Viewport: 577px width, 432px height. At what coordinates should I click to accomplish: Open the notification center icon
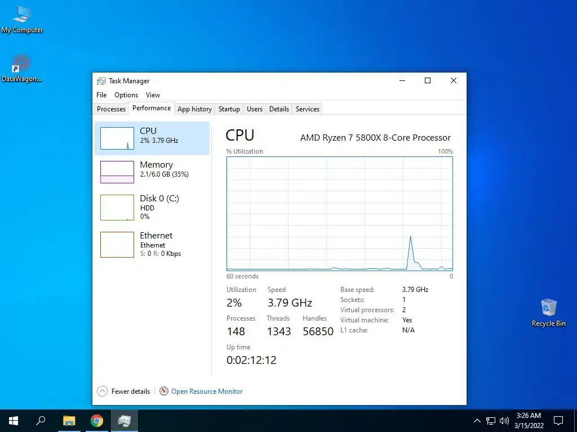tap(558, 421)
